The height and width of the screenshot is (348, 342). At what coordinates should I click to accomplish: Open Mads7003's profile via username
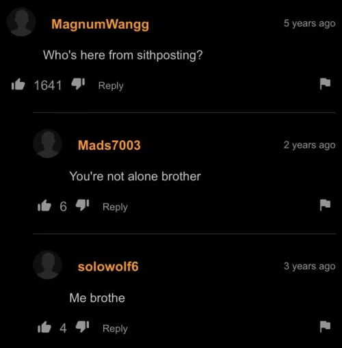click(109, 145)
